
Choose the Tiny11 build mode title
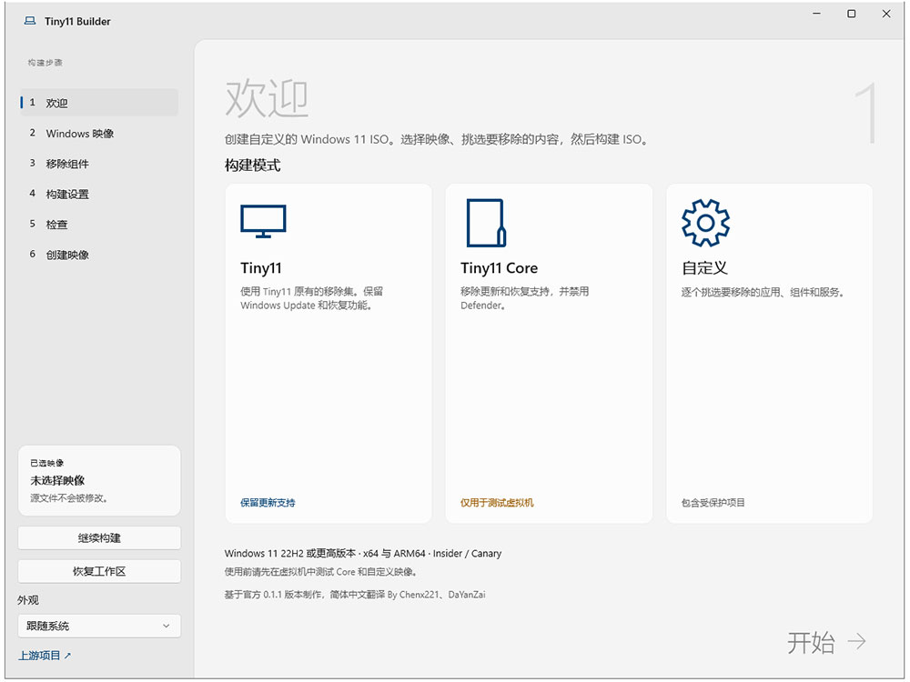[x=260, y=268]
